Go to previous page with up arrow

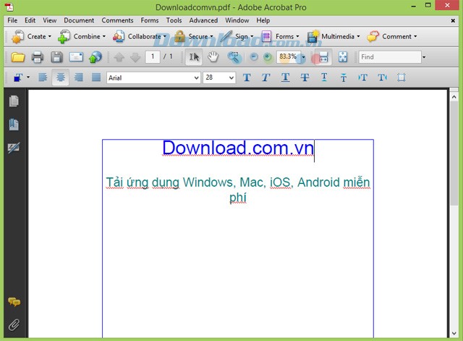tap(119, 57)
